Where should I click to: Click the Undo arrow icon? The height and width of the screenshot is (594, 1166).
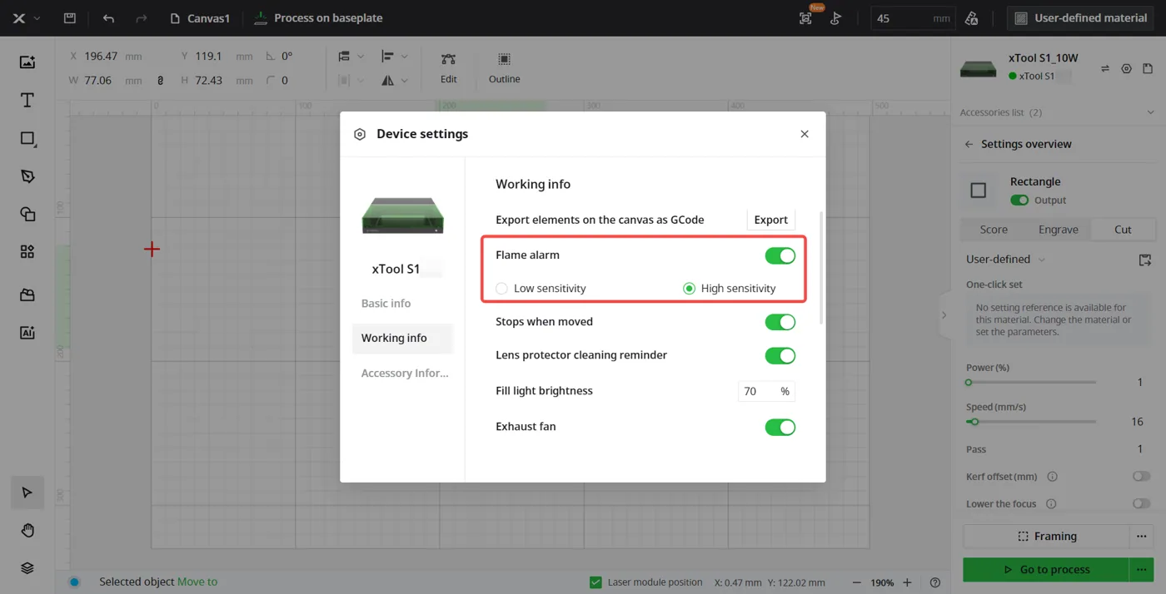[x=108, y=18]
